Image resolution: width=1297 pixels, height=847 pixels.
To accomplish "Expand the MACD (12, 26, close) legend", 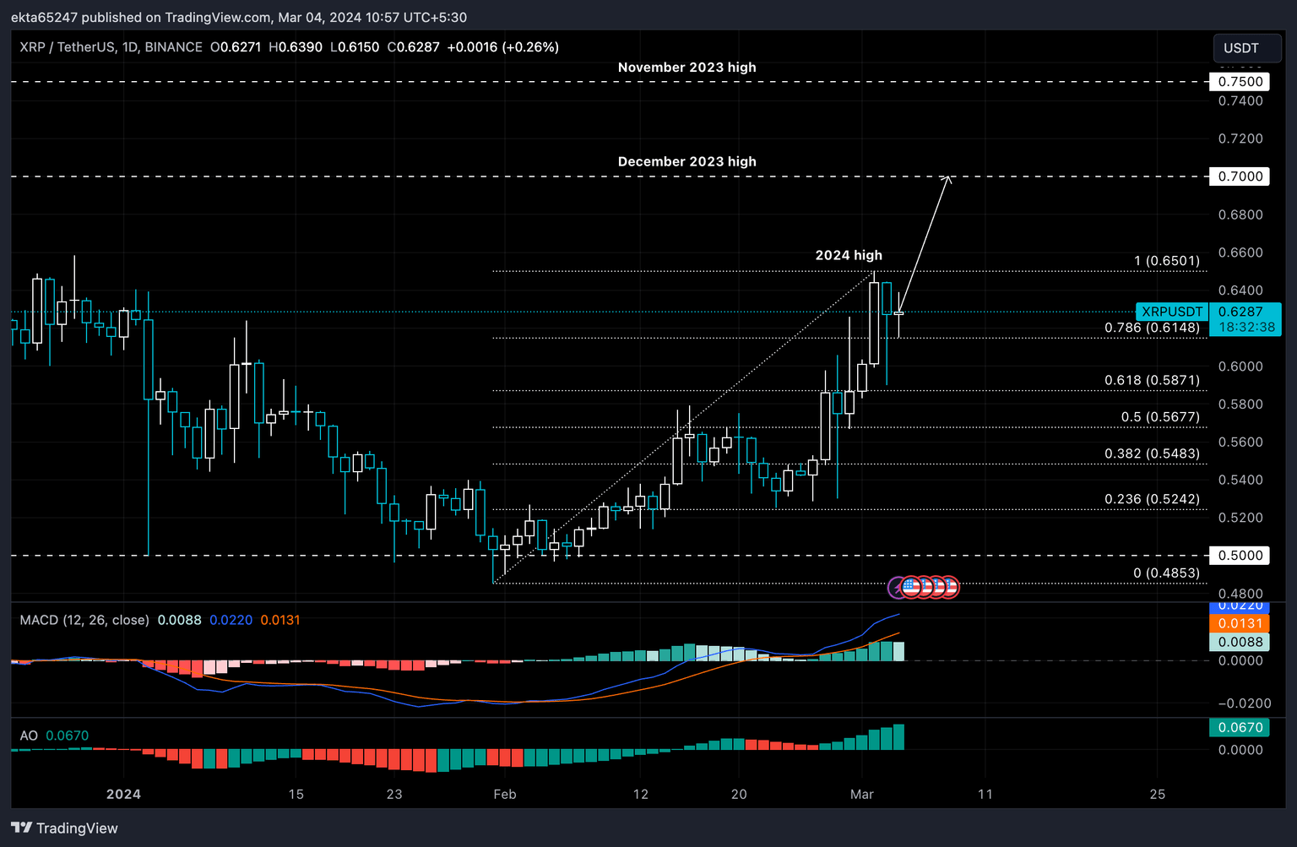I will (84, 620).
